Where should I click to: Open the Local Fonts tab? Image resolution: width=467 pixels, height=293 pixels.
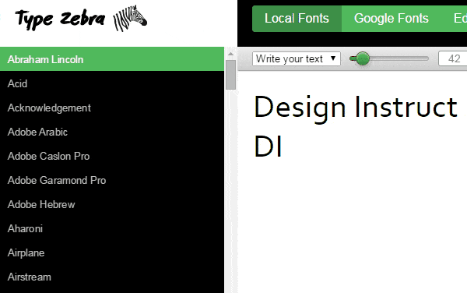297,19
